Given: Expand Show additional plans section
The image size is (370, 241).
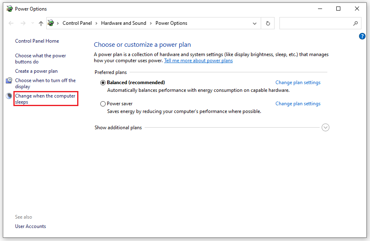Looking at the screenshot, I should pos(325,128).
